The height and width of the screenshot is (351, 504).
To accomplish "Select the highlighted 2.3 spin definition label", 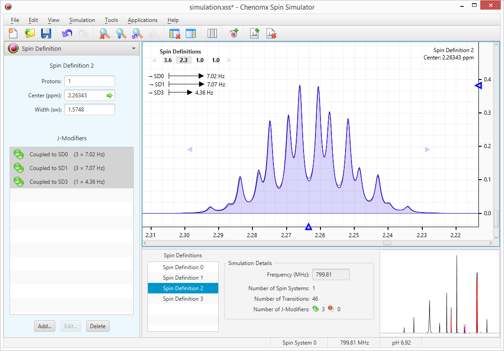I will click(184, 60).
